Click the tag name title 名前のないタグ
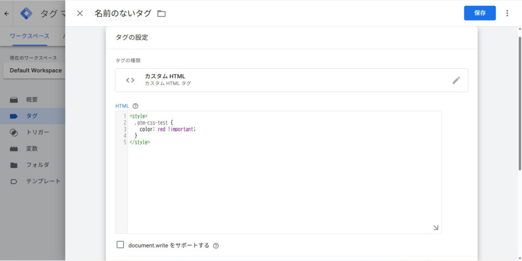Screen dimensions: 522x261 122,14
